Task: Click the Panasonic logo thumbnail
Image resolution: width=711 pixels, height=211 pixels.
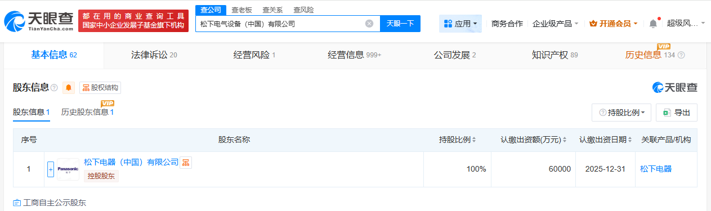Action: [x=68, y=169]
